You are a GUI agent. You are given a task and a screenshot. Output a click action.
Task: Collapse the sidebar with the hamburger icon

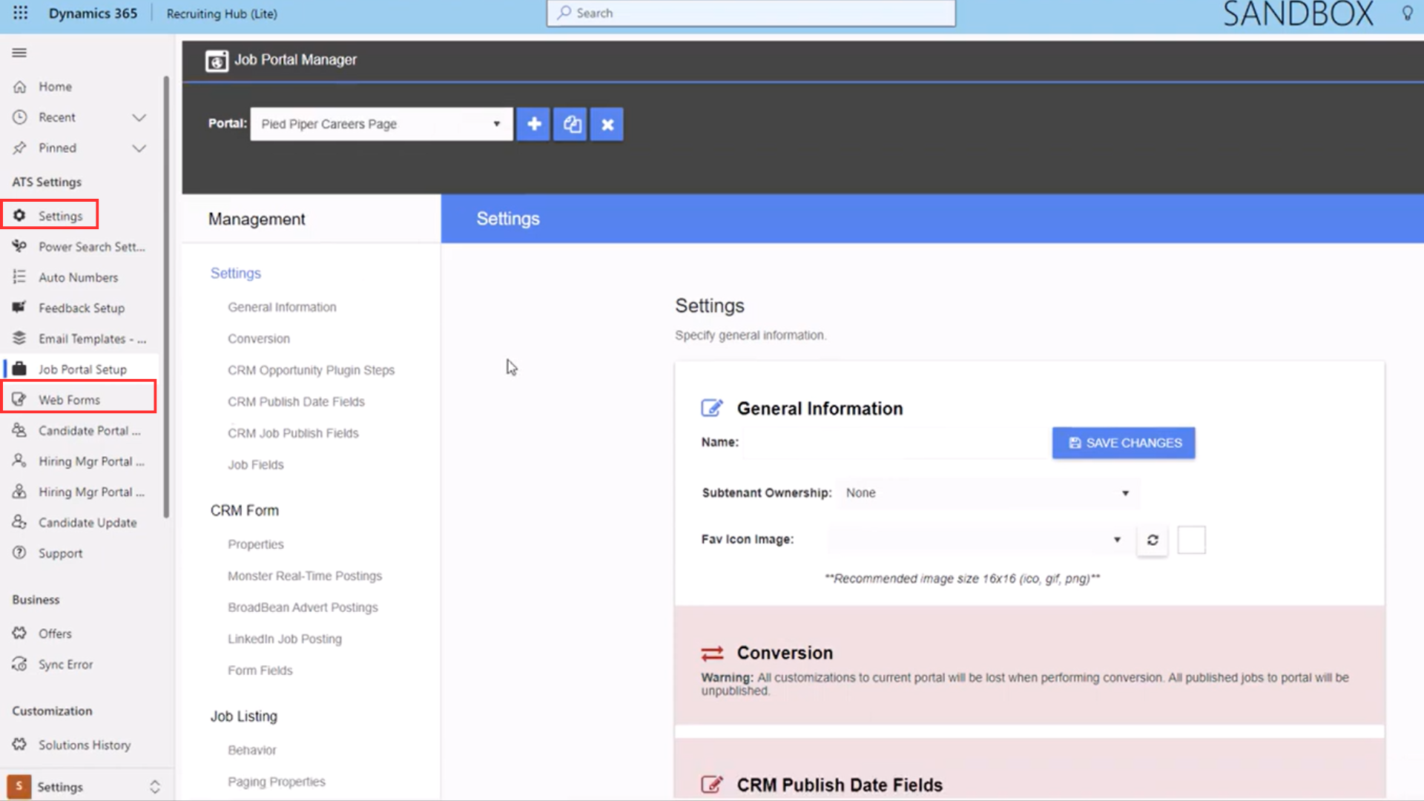coord(19,53)
